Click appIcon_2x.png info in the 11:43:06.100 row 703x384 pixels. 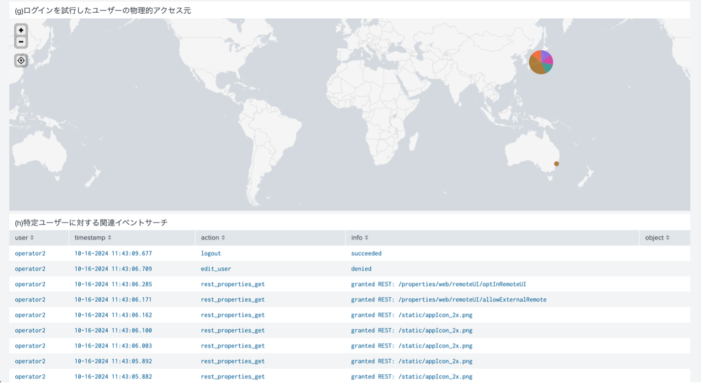click(412, 330)
